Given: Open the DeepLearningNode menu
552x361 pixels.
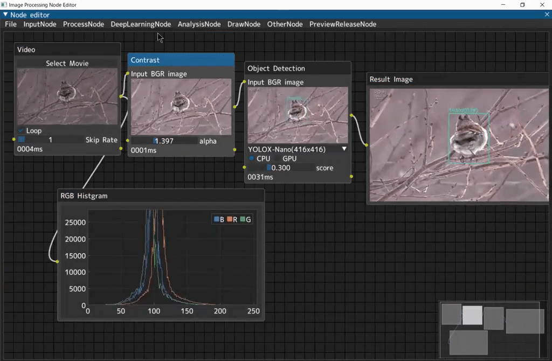Looking at the screenshot, I should tap(141, 24).
